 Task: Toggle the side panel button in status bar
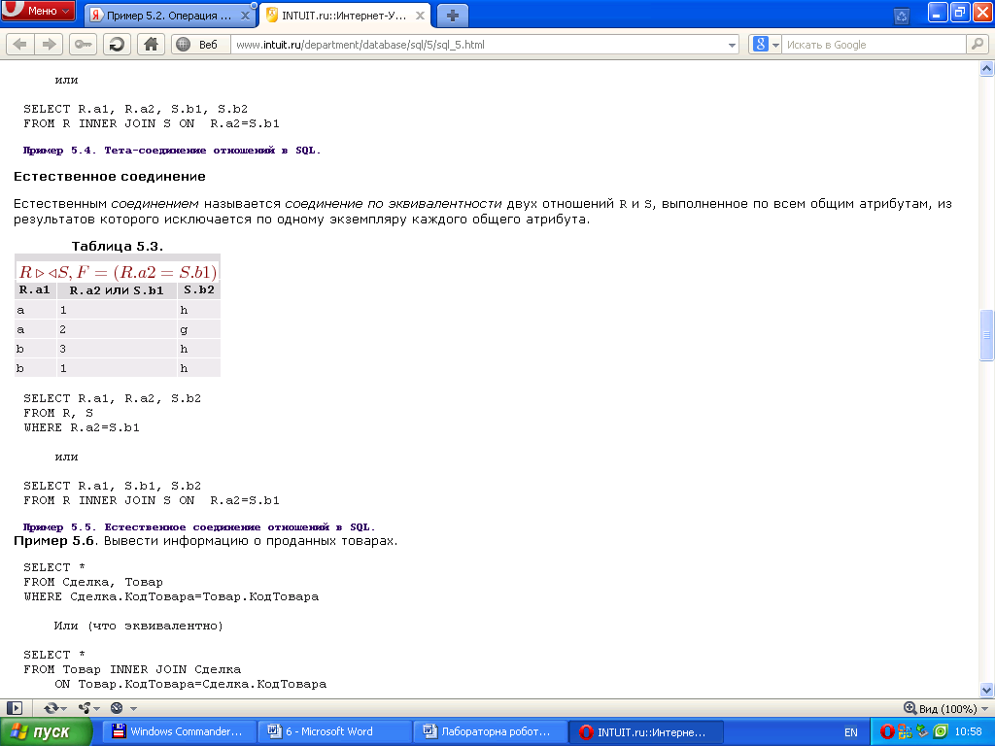pyautogui.click(x=15, y=708)
